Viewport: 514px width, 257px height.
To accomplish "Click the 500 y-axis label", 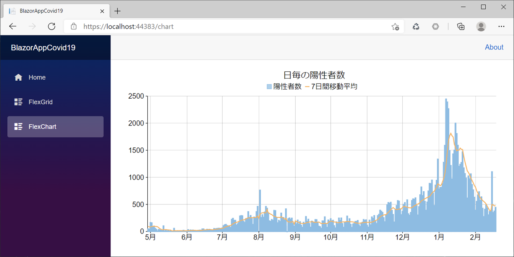I will (138, 204).
